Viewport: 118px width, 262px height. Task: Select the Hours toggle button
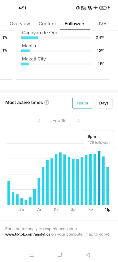point(82,103)
